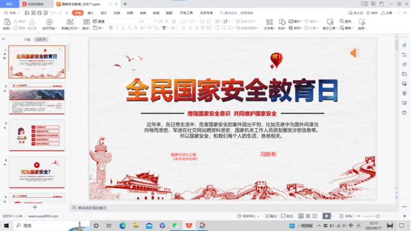Click the 协作 collaborate button
The height and width of the screenshot is (231, 411).
coord(372,13)
